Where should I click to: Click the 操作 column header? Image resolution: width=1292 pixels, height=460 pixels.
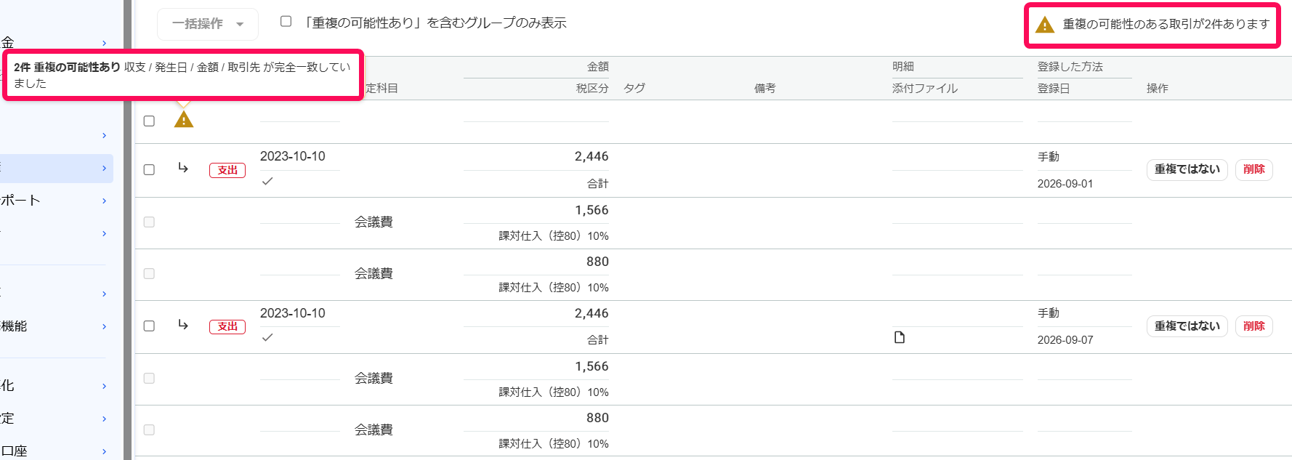[1158, 89]
